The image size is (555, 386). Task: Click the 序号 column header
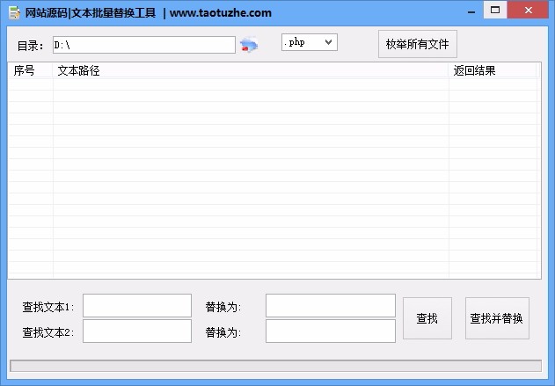click(x=31, y=70)
